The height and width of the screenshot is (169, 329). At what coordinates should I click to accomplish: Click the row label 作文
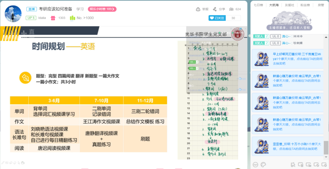pyautogui.click(x=19, y=121)
